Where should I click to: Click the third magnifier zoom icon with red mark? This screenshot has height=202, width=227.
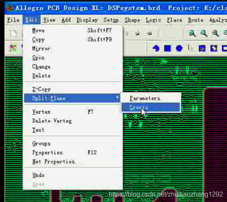pyautogui.click(x=215, y=34)
